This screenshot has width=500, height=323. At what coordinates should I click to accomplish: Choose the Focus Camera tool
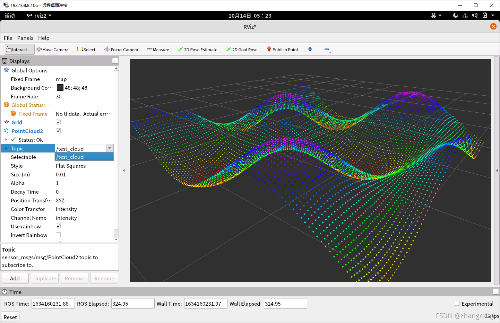(x=121, y=50)
